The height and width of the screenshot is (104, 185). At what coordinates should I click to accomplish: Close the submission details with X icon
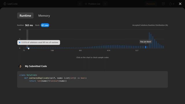click(x=180, y=4)
